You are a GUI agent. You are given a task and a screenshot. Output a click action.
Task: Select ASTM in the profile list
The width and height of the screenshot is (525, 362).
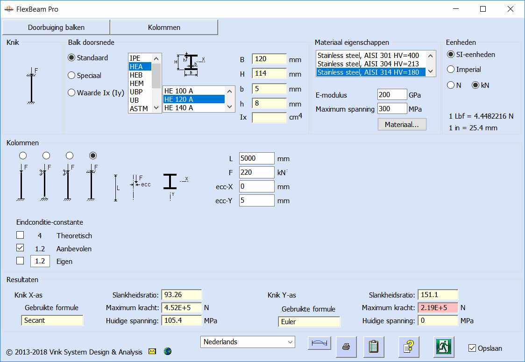tap(140, 108)
